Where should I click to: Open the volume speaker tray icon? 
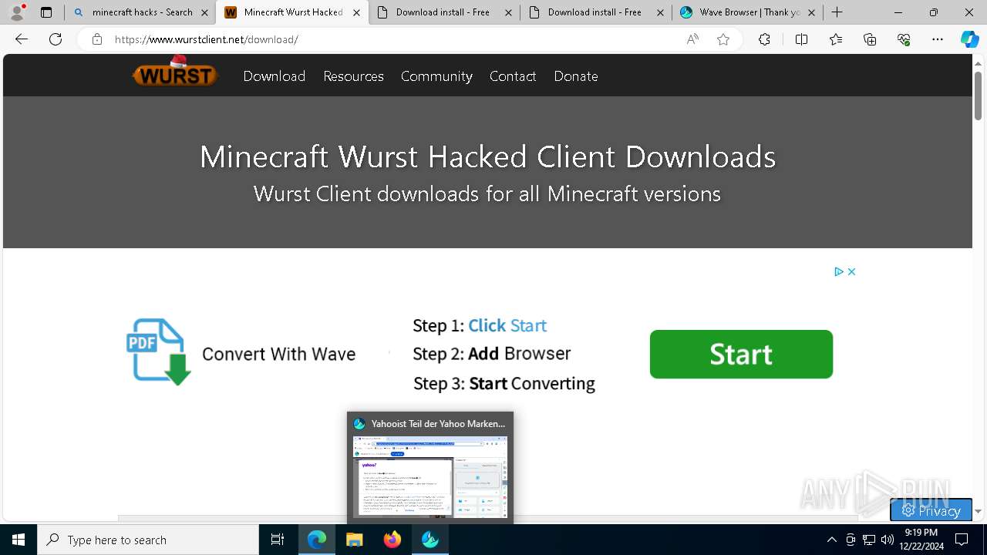click(888, 540)
